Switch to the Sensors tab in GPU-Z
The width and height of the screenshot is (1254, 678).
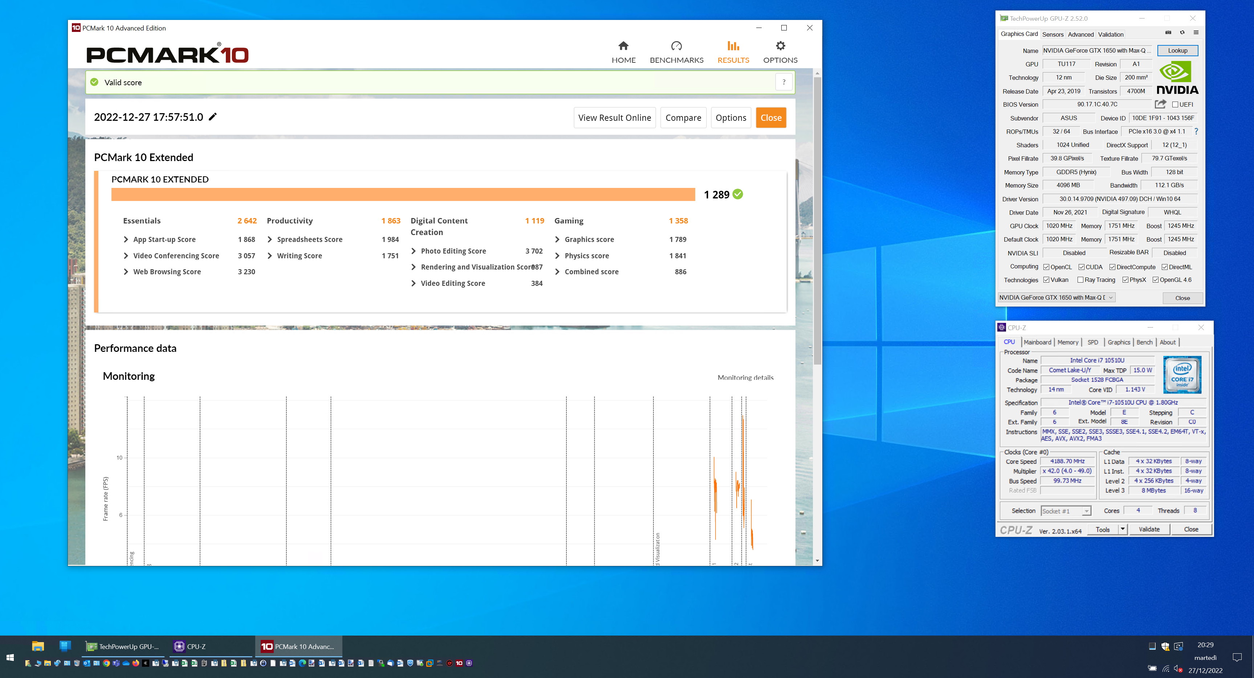[x=1053, y=34]
